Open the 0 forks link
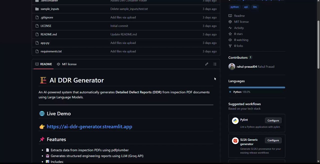The height and width of the screenshot is (164, 320). [x=238, y=46]
